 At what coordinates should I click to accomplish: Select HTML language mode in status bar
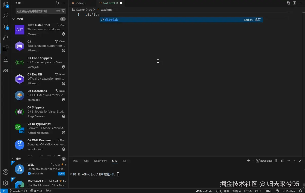[x=268, y=191]
